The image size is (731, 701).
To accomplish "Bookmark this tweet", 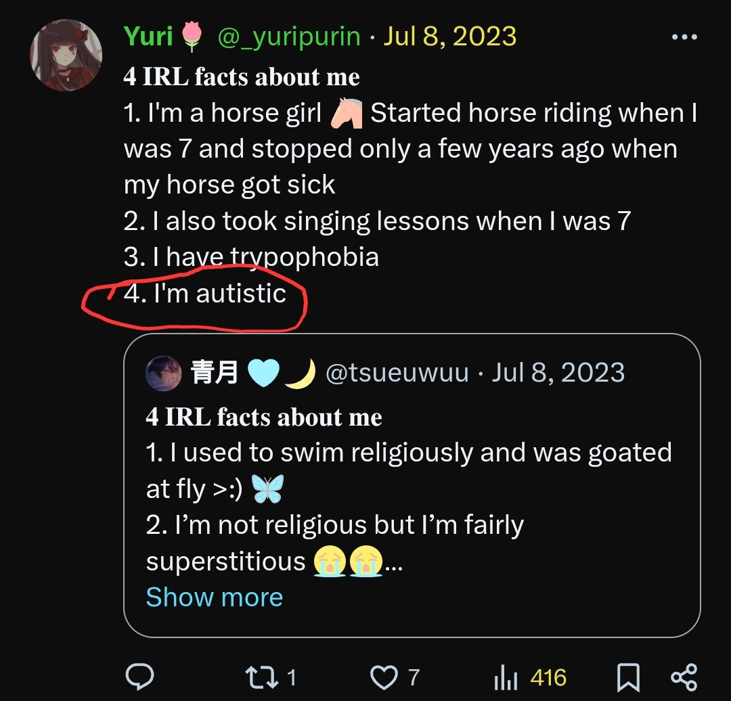I will [627, 677].
